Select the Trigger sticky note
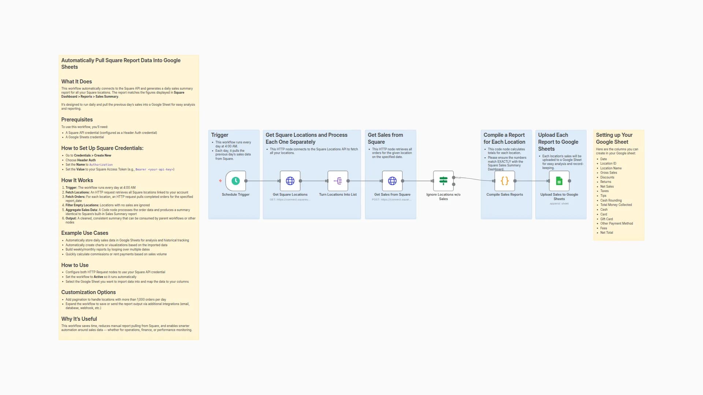 [234, 154]
